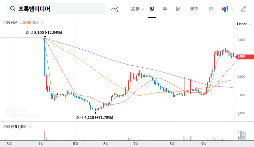The height and width of the screenshot is (147, 254).
Task: Expand the chart type dropdown arrow
Action: pos(232,9)
